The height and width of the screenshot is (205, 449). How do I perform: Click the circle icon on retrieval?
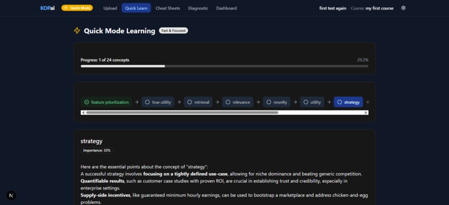tap(189, 102)
